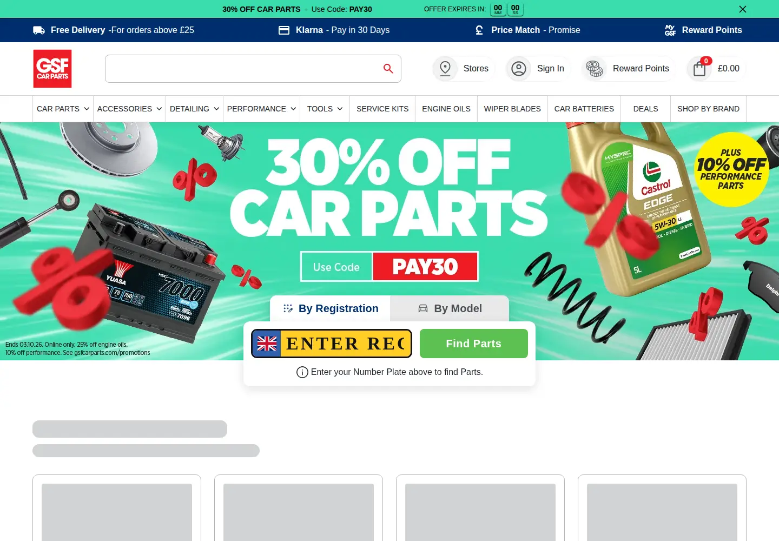Click the £0.00 basket total

tap(729, 69)
